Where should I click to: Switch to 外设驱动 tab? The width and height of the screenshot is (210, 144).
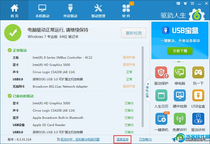pyautogui.click(x=70, y=11)
